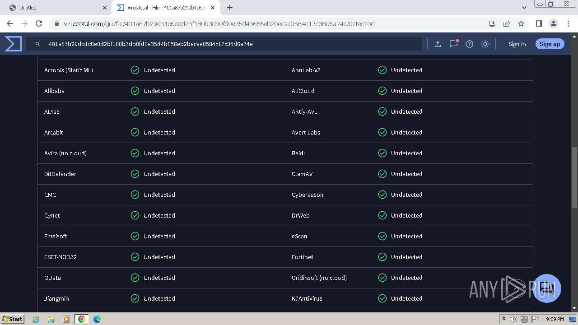Screen dimensions: 578x325
Task: Click the upload file icon
Action: pyautogui.click(x=438, y=44)
